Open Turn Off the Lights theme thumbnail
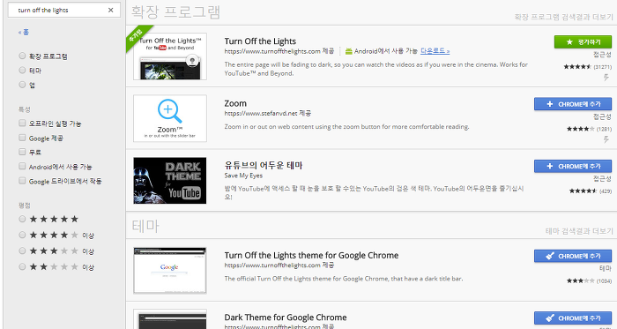Screen dimensions: 617x329 (x=170, y=271)
